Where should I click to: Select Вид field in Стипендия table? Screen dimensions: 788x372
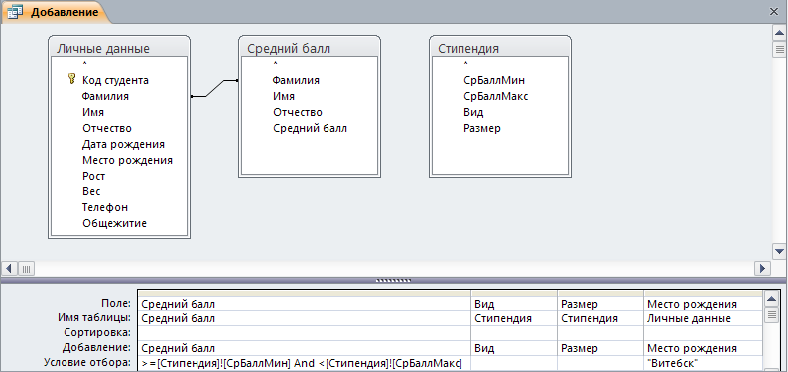[x=473, y=112]
